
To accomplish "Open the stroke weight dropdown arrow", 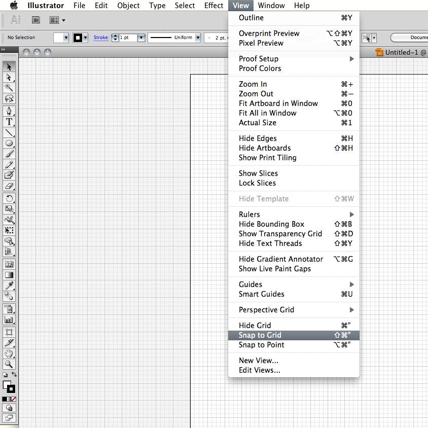I will coord(141,38).
